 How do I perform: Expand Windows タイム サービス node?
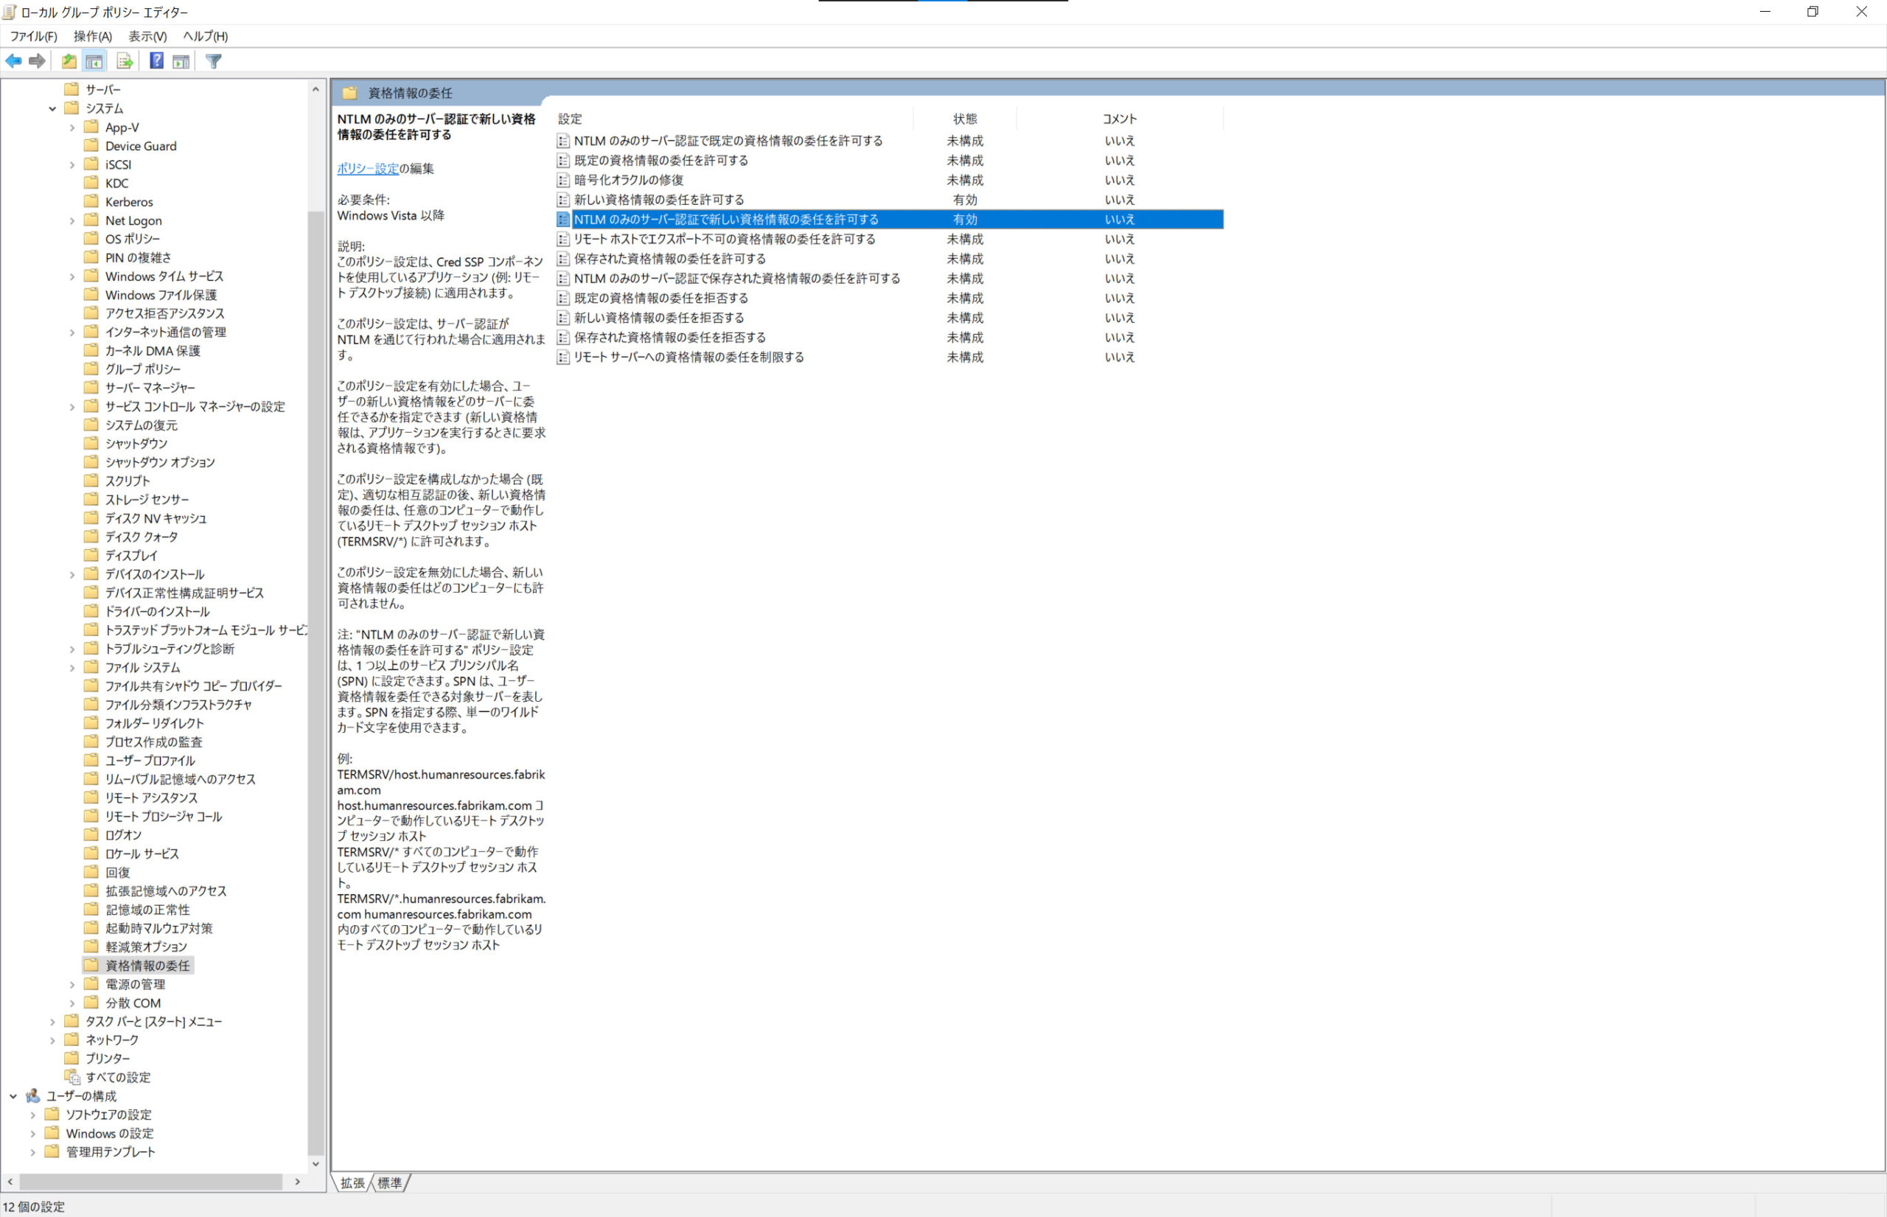tap(72, 276)
